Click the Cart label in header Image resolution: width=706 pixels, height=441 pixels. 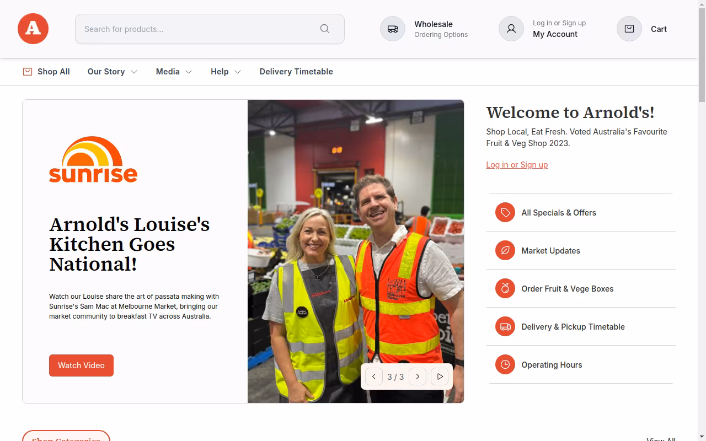[659, 29]
